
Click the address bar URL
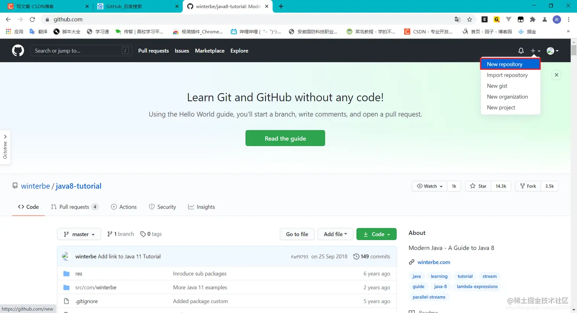coord(68,19)
